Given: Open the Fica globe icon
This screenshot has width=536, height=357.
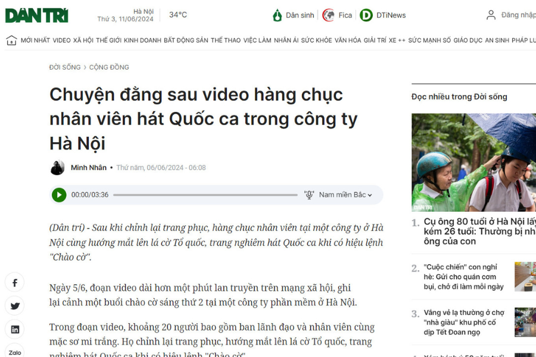Looking at the screenshot, I should point(329,15).
